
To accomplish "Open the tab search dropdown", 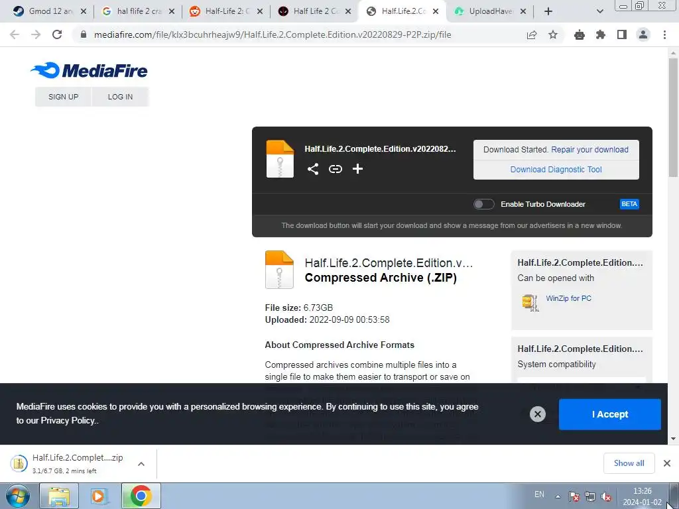I will tap(599, 11).
